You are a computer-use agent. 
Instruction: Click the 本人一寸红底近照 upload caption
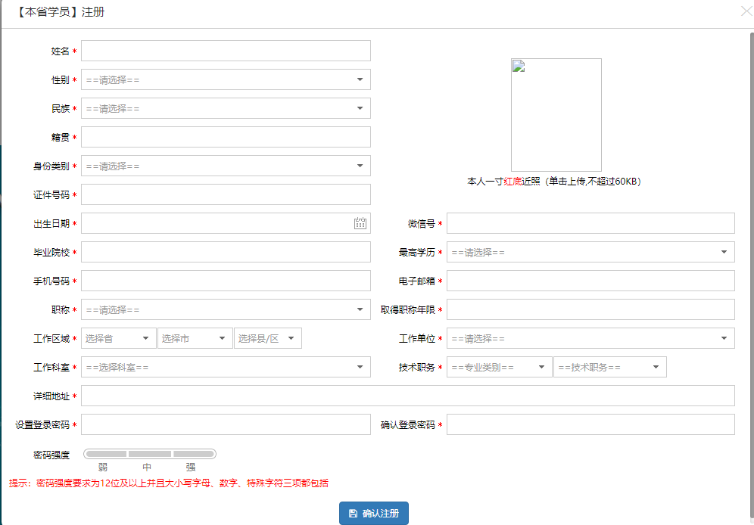(554, 181)
